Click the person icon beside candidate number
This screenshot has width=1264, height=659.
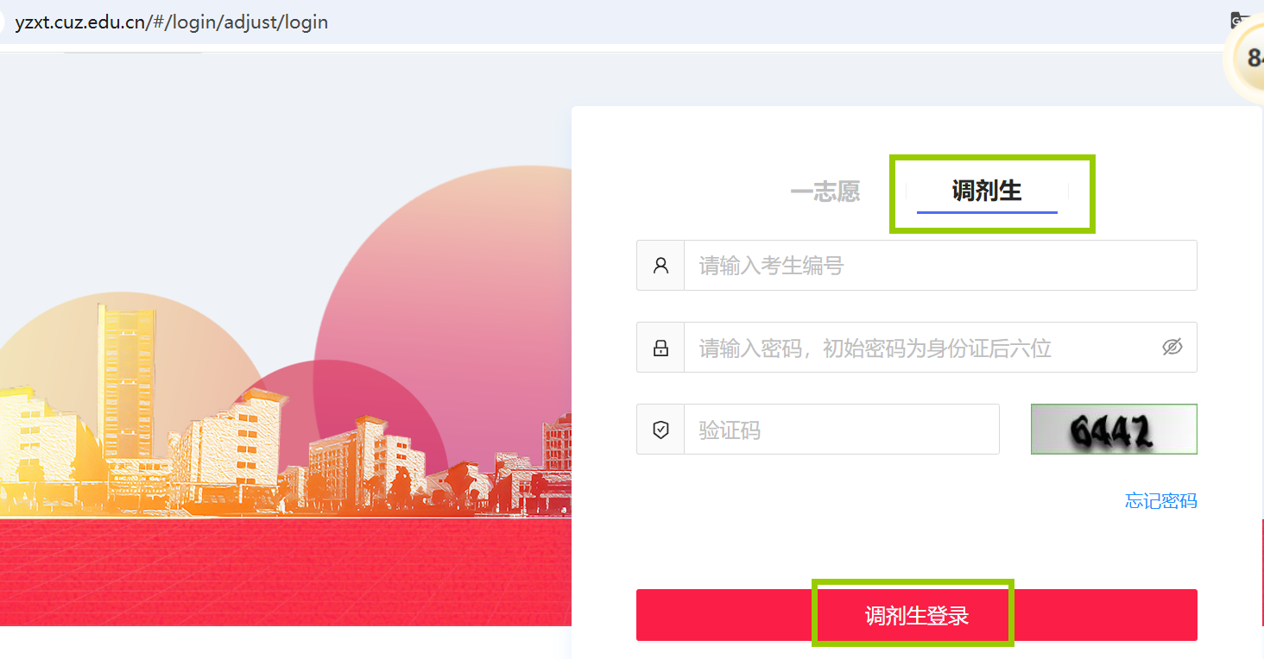pyautogui.click(x=660, y=266)
